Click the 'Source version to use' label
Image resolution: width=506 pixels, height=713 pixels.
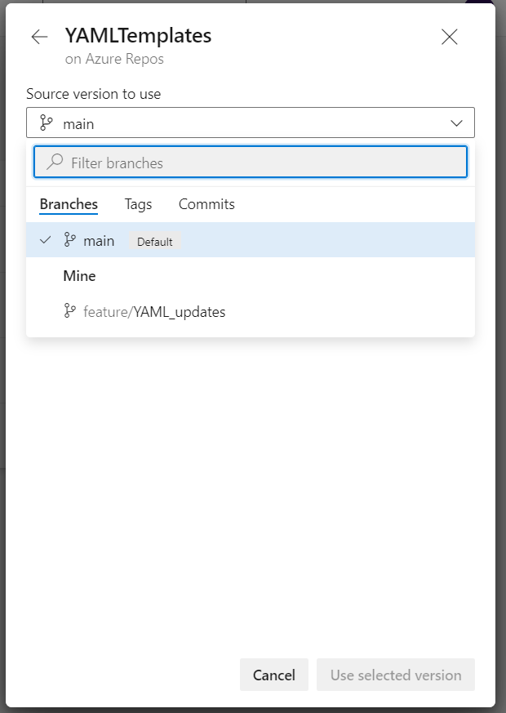94,94
